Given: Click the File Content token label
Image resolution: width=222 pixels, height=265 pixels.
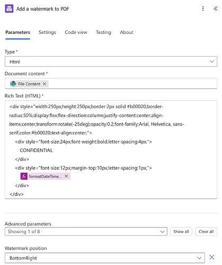Looking at the screenshot, I should 29,84.
